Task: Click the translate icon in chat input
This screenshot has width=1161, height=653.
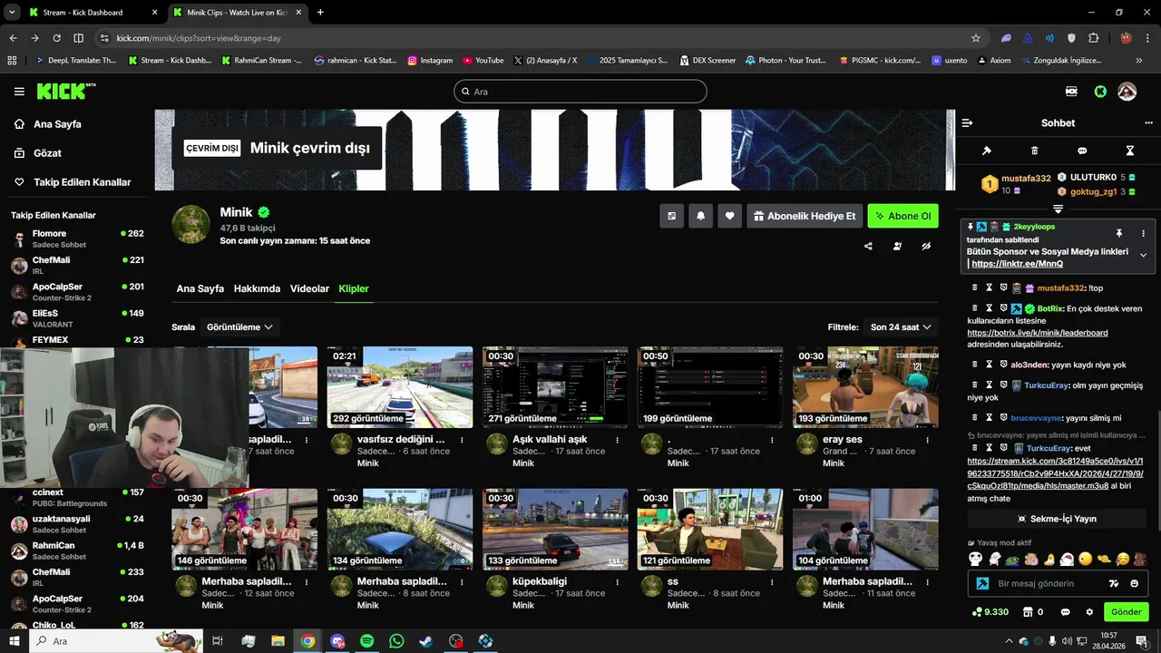Action: pos(1114,583)
